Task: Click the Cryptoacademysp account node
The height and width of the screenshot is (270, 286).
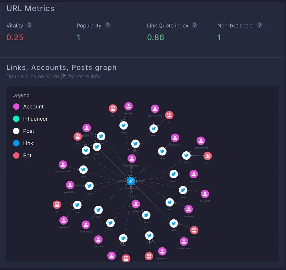Action: coord(201,141)
